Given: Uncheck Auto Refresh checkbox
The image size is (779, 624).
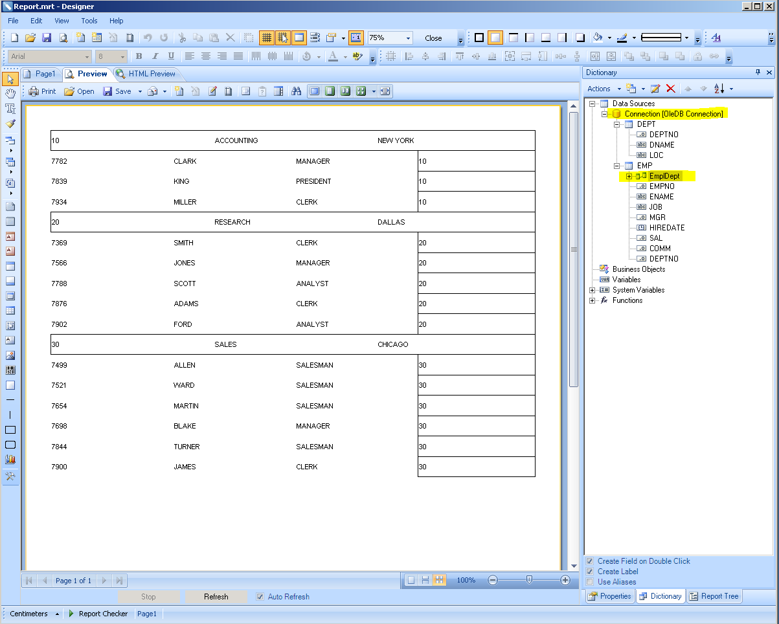Looking at the screenshot, I should (x=260, y=597).
